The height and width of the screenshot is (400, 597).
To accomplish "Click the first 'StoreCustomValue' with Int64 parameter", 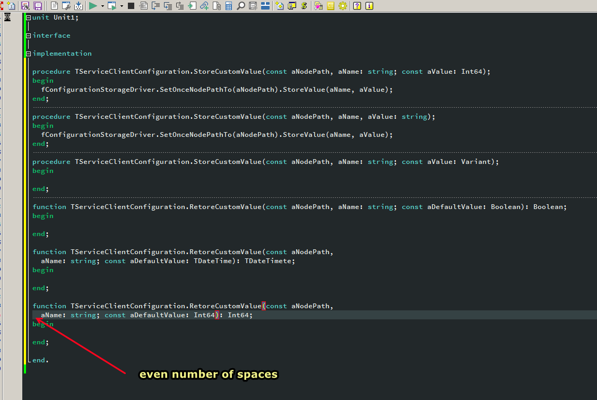I will 227,71.
